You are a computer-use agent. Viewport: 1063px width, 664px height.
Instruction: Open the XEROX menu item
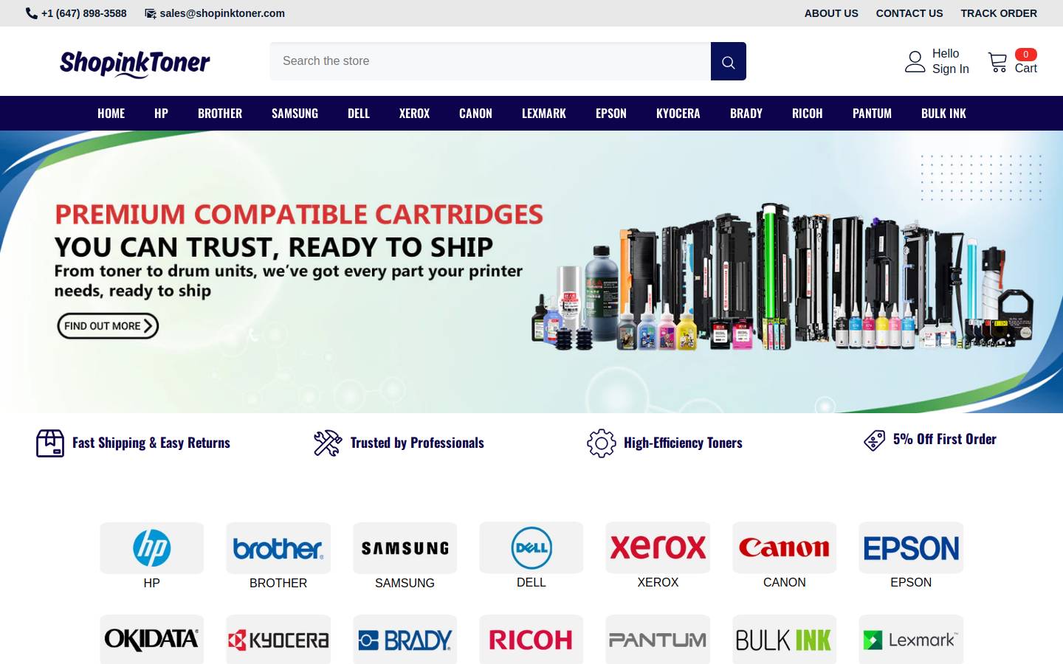[x=415, y=113]
